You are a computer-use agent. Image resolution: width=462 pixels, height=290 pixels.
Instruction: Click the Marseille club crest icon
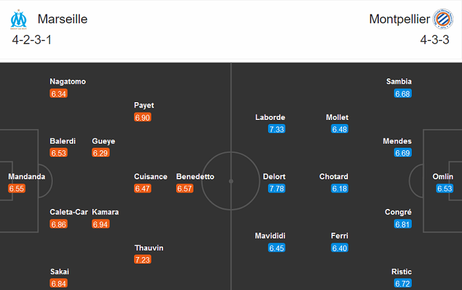coord(18,20)
